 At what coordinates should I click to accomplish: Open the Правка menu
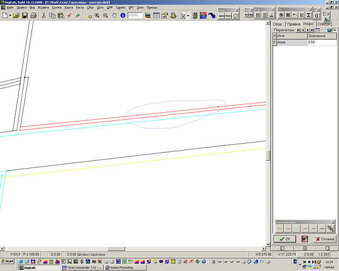(22, 8)
